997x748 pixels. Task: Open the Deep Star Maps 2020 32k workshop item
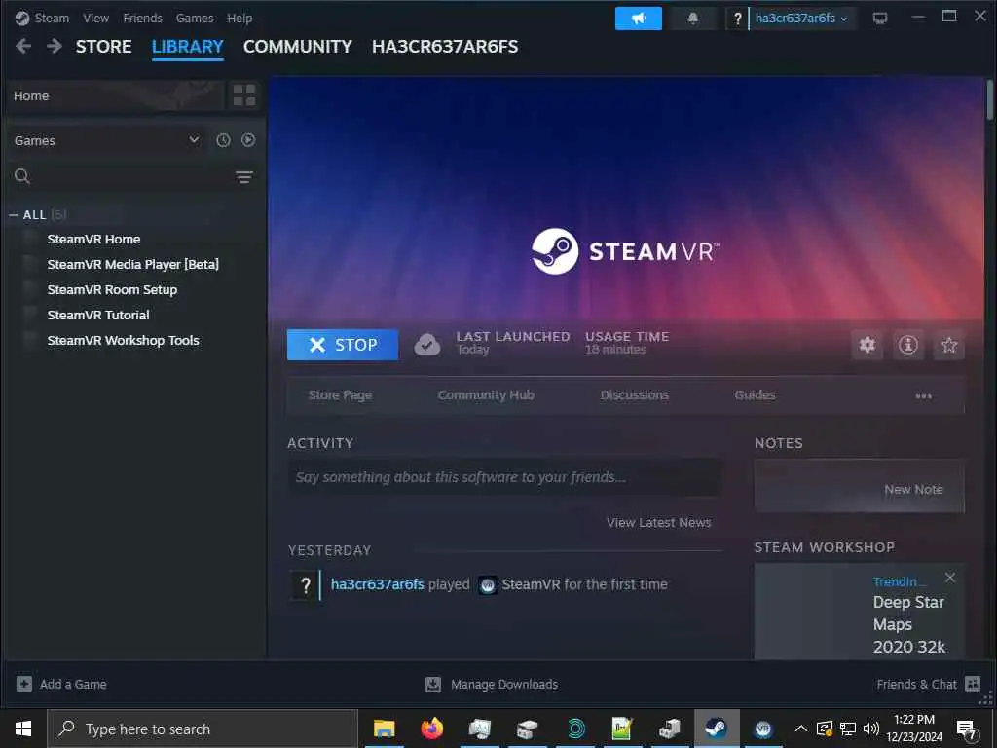[909, 624]
